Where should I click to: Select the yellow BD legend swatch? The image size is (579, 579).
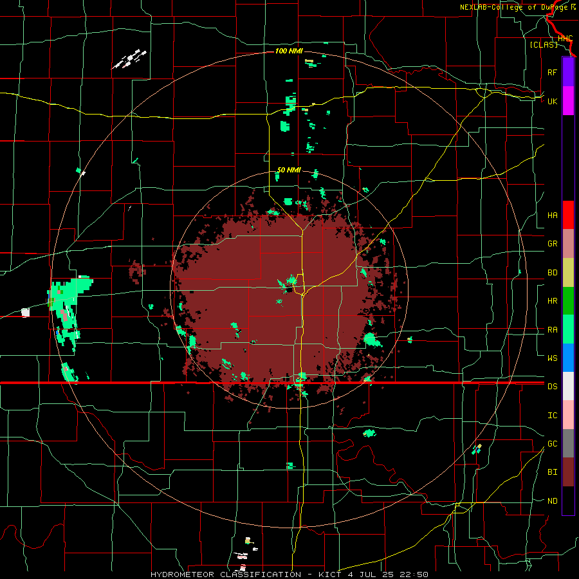click(x=568, y=273)
